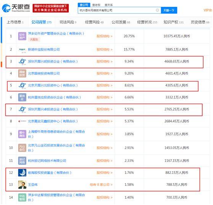Click the green logo icon in row 14
Screen dimensions: 213x205
click(22, 197)
